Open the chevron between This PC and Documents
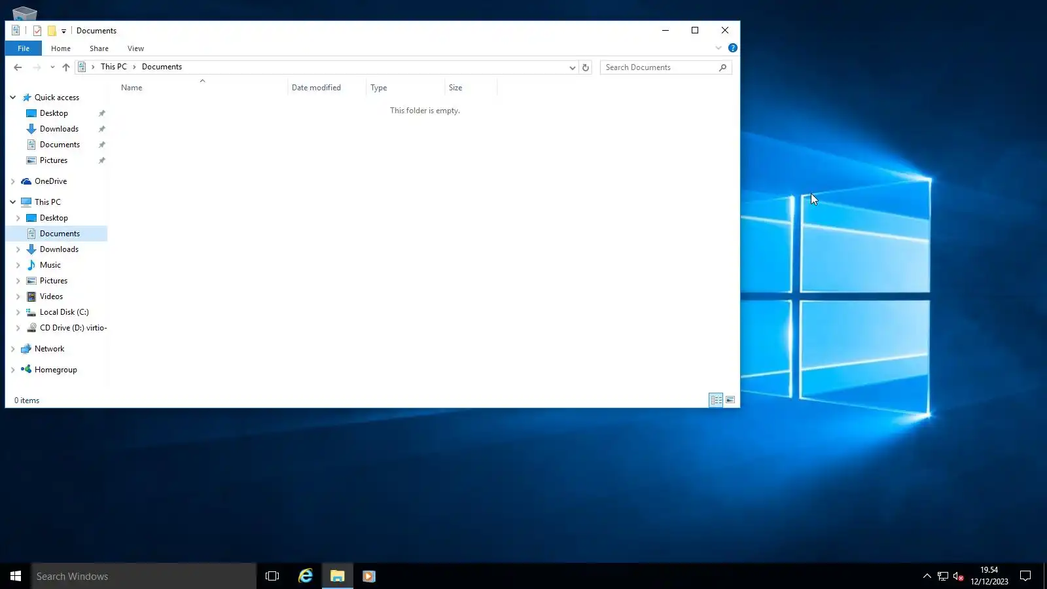 point(134,67)
